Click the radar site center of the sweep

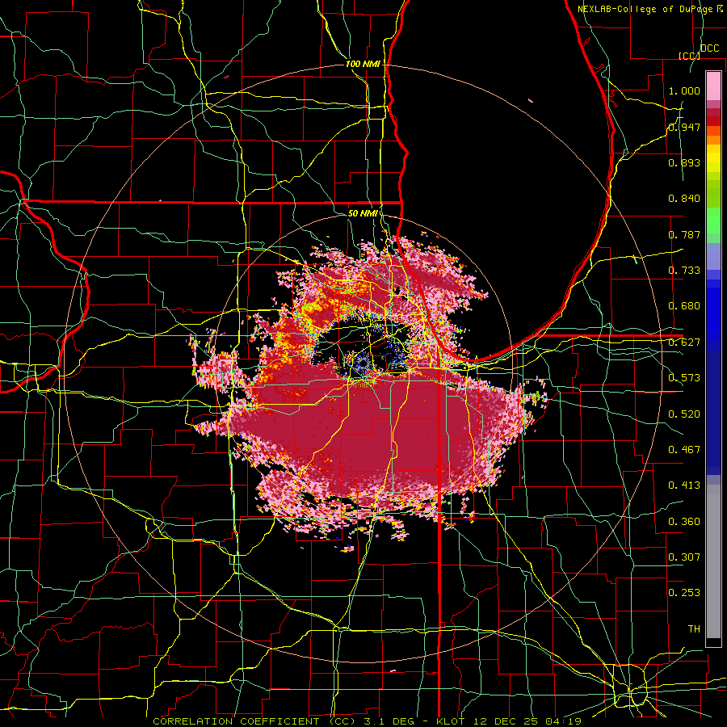tap(363, 362)
